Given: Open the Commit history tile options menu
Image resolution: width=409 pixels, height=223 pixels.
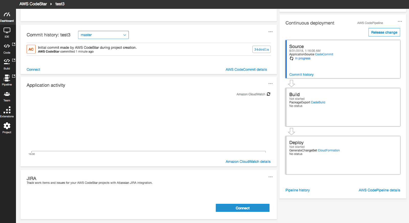Looking at the screenshot, I should tap(270, 32).
